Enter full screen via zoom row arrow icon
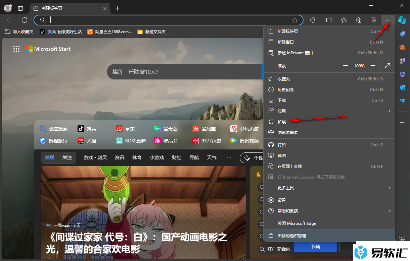This screenshot has width=410, height=261. pyautogui.click(x=388, y=66)
